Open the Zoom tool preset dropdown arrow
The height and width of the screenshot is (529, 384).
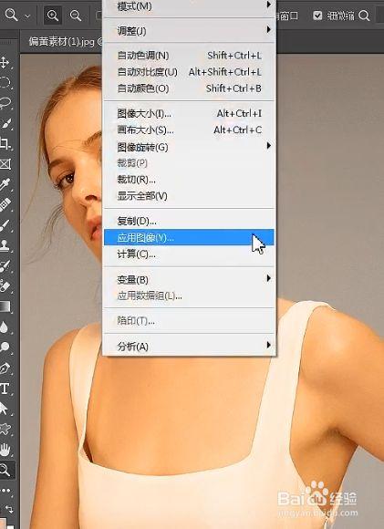click(x=28, y=16)
